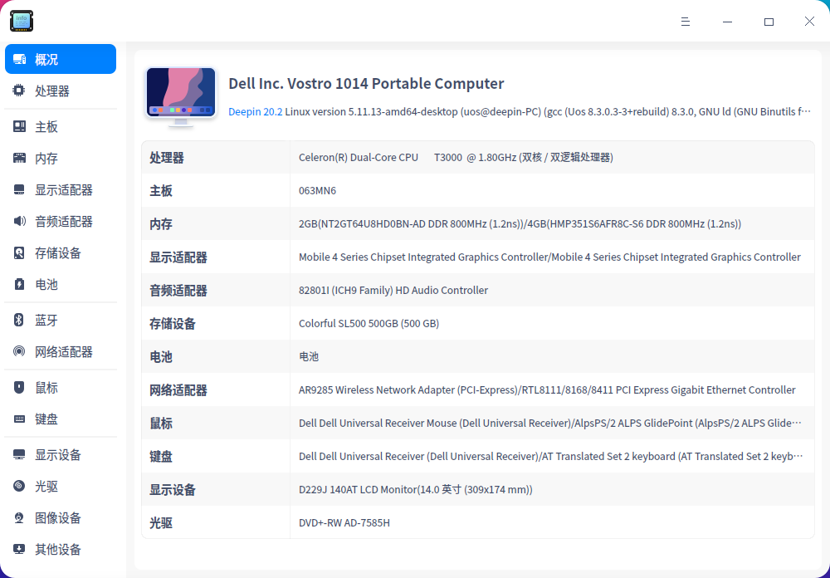830x578 pixels.
Task: Click the 处理器 row label in table
Action: [x=167, y=158]
